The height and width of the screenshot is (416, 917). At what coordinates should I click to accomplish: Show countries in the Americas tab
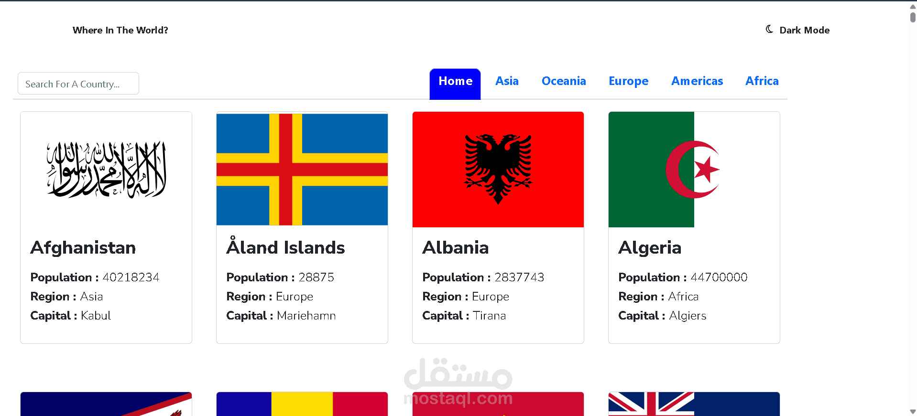pos(697,81)
